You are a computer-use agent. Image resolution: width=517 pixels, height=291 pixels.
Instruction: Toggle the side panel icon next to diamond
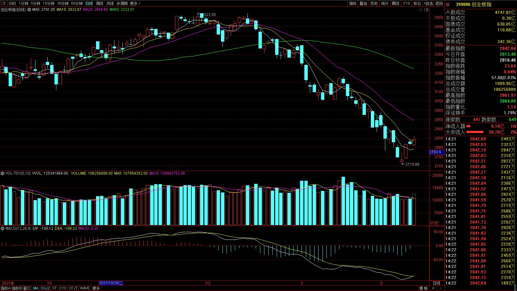(426, 10)
